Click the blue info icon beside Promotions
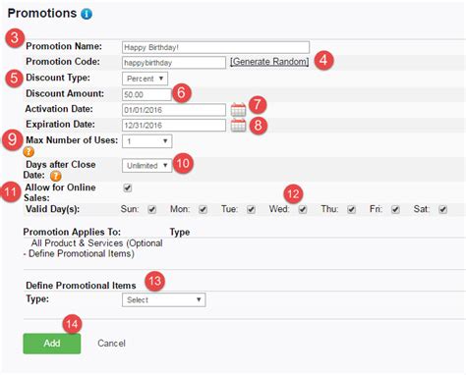The image size is (466, 375). pos(87,14)
